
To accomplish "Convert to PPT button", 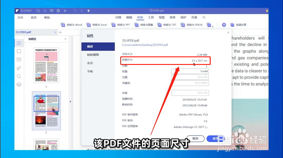I will click(x=121, y=25).
